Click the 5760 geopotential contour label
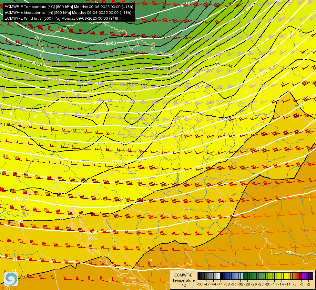Screen dimensions: 316x290 117,162
